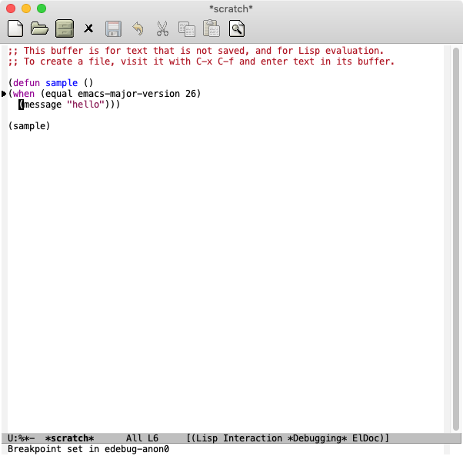Click the Paste clipboard icon
The height and width of the screenshot is (456, 463).
(211, 29)
